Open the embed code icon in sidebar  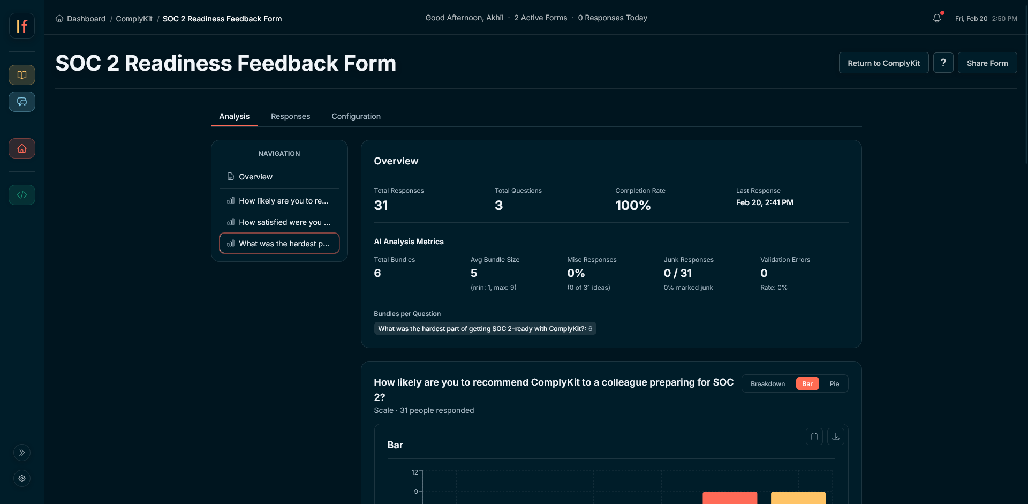(21, 195)
